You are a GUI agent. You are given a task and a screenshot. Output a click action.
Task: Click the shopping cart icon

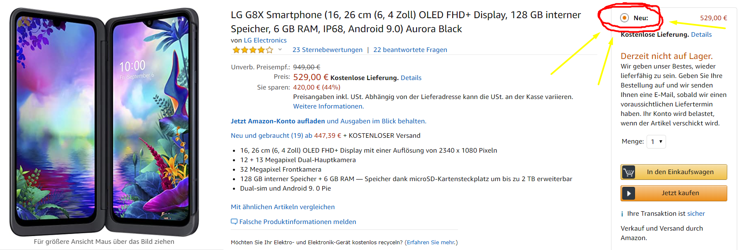pyautogui.click(x=628, y=172)
